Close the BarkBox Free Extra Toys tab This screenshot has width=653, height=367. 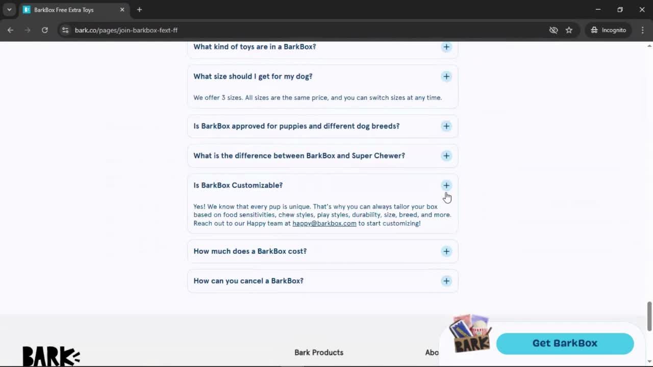pos(122,10)
